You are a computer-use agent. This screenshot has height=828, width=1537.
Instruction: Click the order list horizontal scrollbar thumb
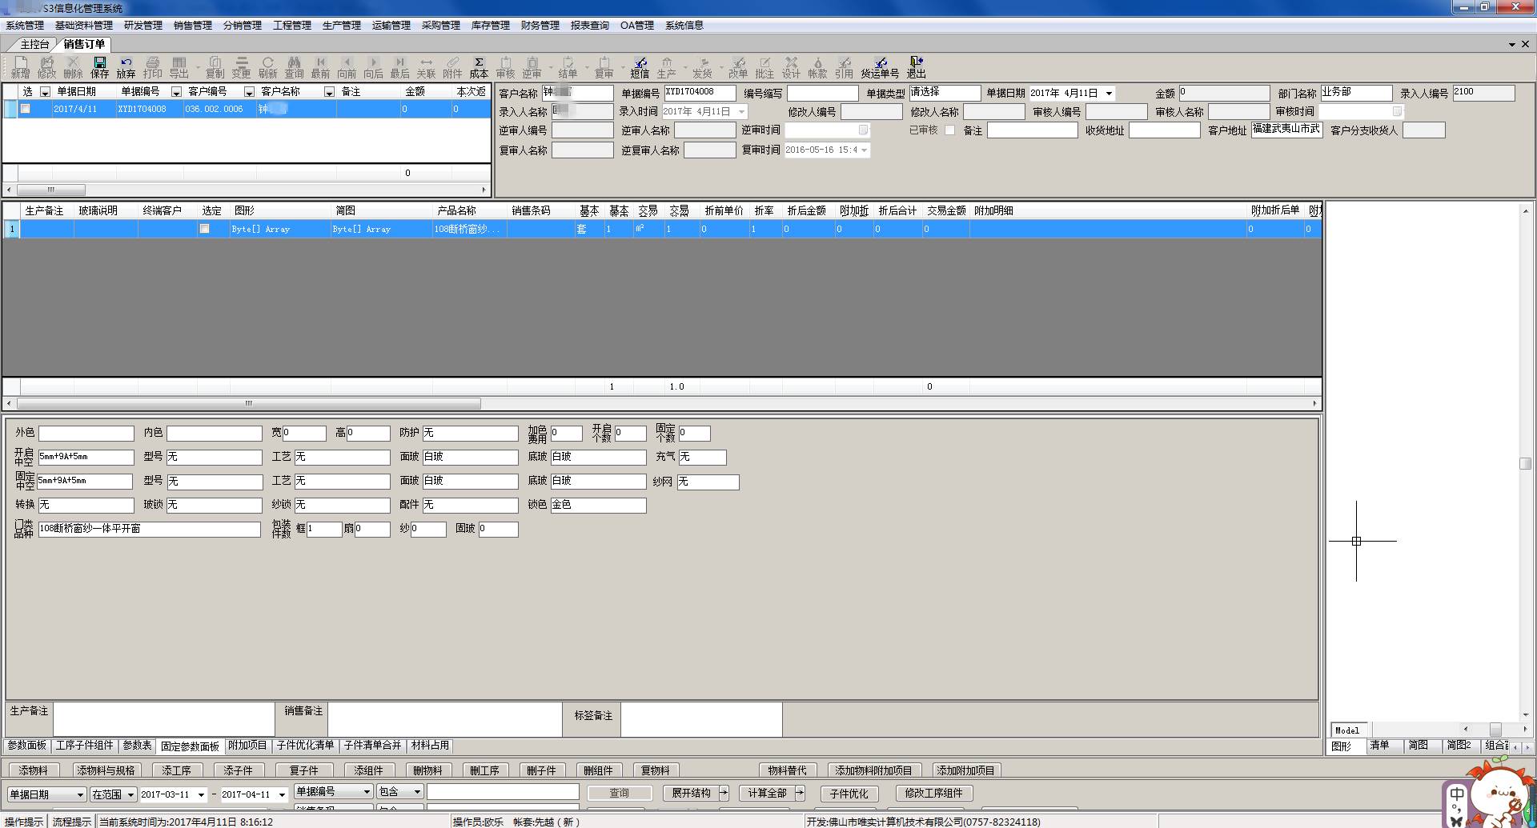pos(51,190)
